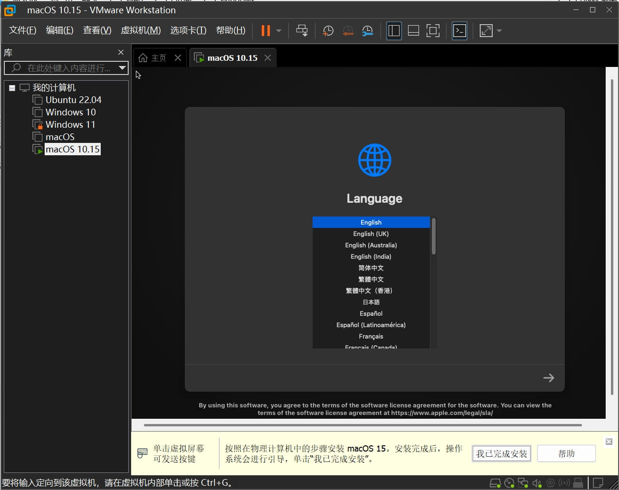This screenshot has height=490, width=619.
Task: Click the VM view vertical scrollbar
Action: 612,236
